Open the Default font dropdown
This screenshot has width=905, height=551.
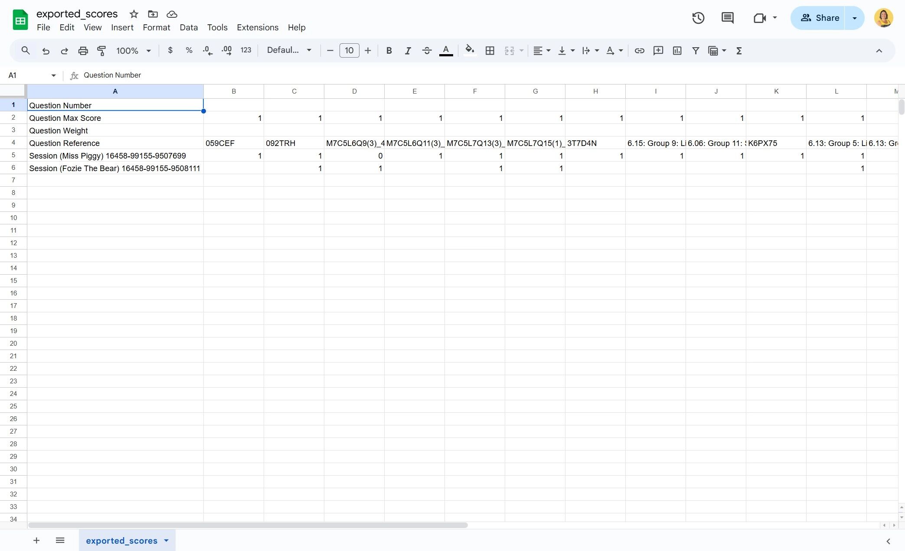(x=289, y=50)
